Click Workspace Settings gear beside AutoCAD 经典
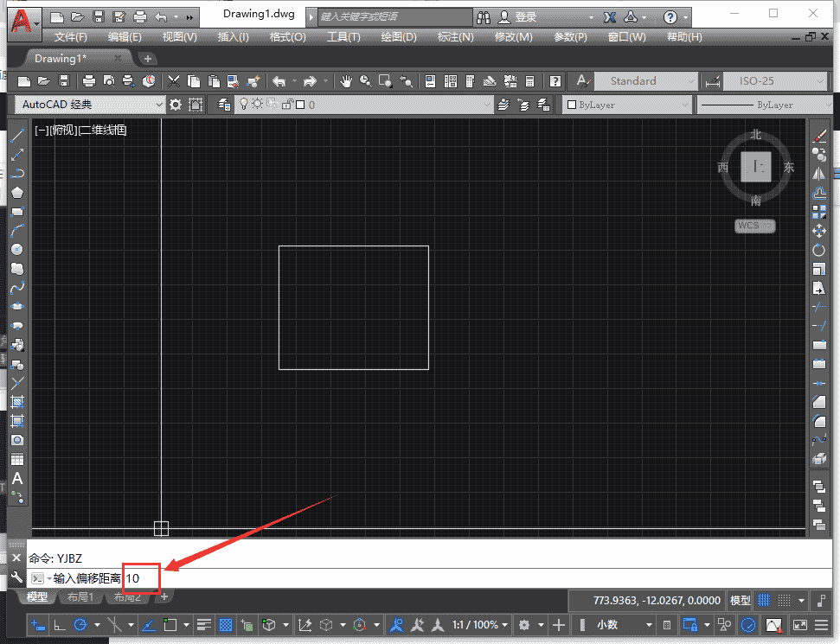This screenshot has width=840, height=644. [176, 105]
